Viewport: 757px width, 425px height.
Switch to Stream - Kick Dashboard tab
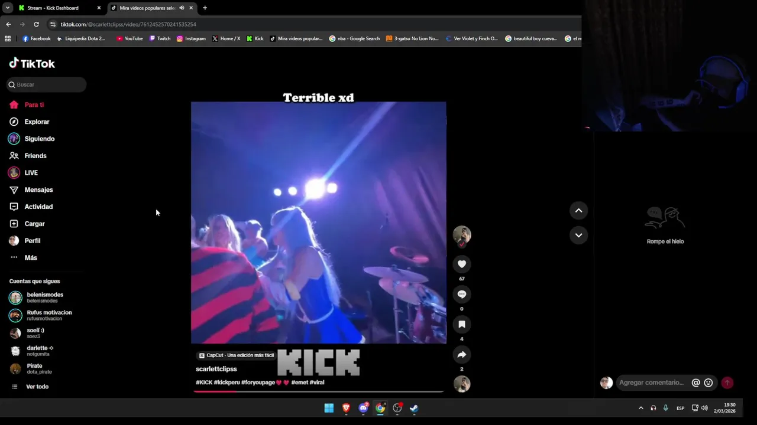pos(53,8)
